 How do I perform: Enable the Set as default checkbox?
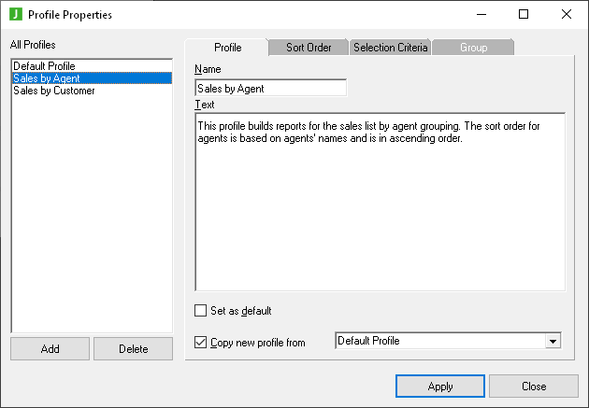[200, 311]
